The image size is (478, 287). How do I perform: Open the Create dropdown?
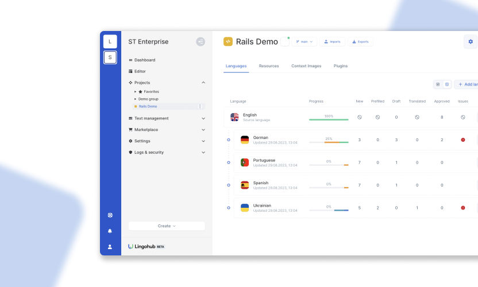(x=167, y=226)
